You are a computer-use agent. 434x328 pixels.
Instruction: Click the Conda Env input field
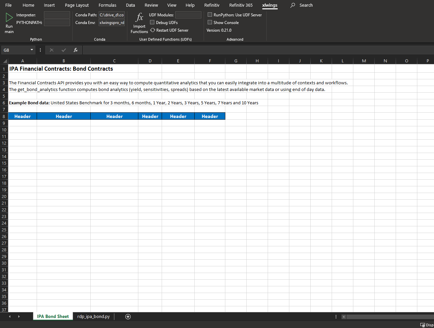112,22
